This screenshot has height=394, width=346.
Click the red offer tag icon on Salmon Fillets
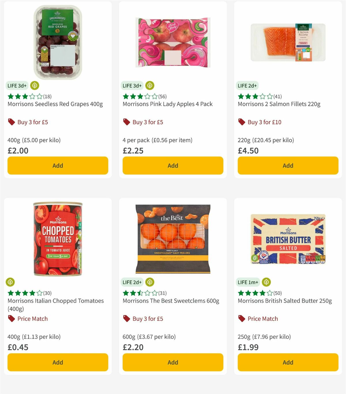[242, 122]
